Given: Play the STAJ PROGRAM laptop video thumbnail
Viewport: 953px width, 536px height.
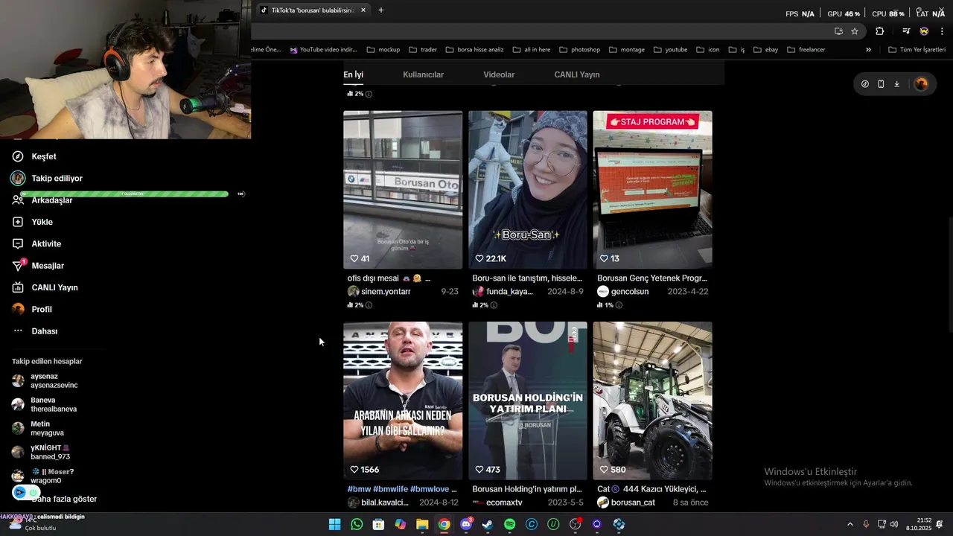Looking at the screenshot, I should coord(652,190).
